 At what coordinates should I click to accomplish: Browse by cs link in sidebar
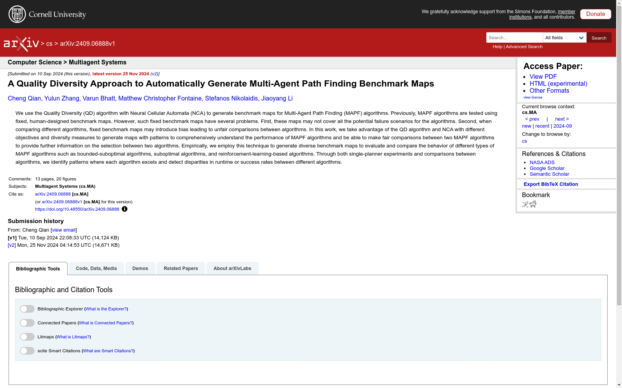point(524,141)
